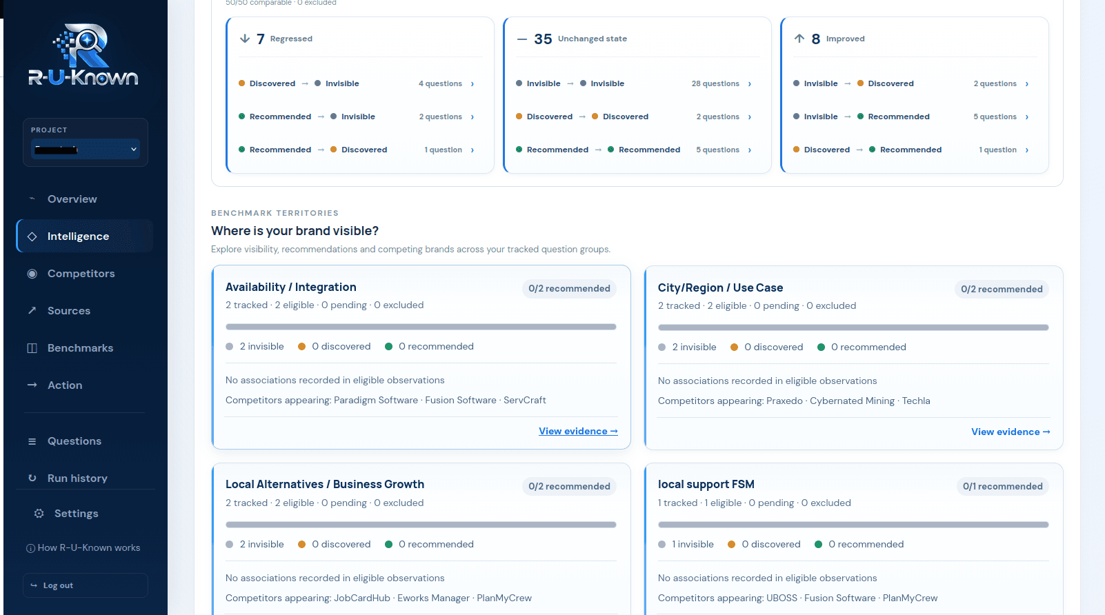
Task: Click local support FSM progress bar
Action: (x=853, y=525)
